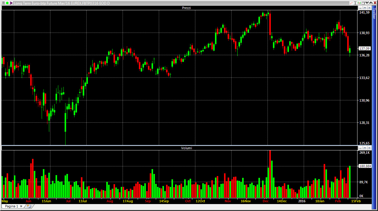Click the 125,65 price axis label

pos(364,143)
